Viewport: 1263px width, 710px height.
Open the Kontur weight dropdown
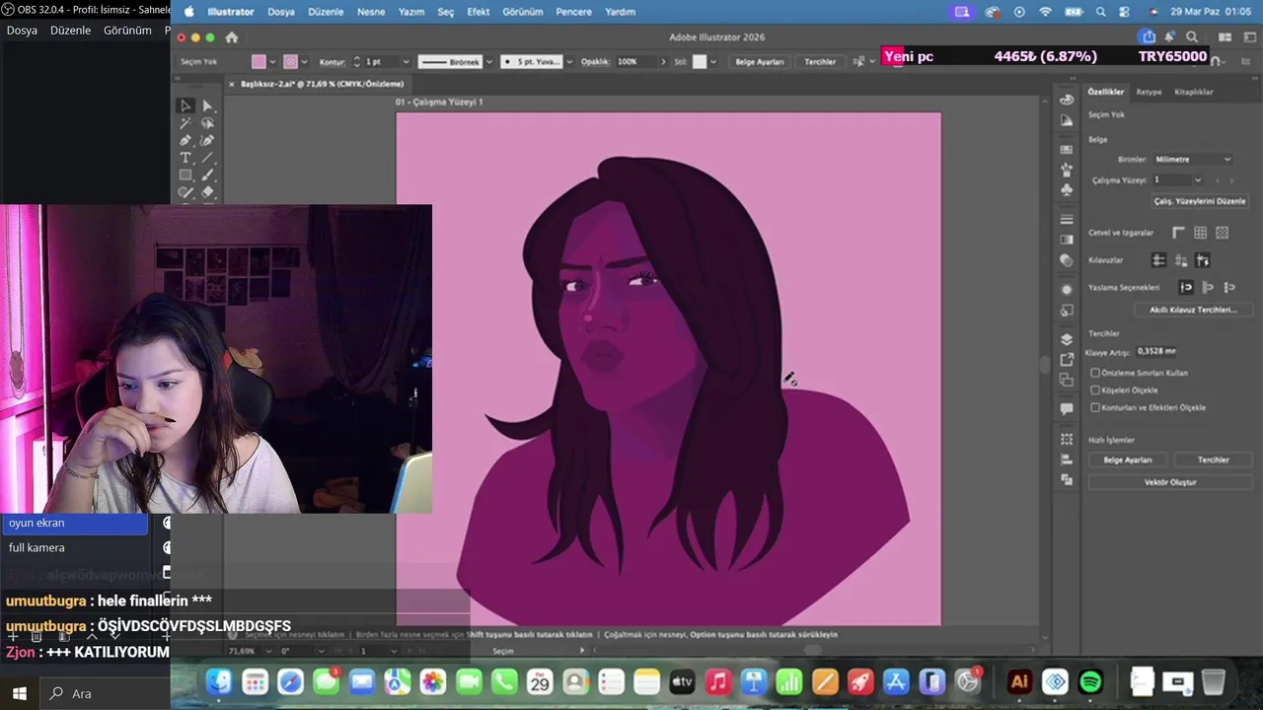pos(406,62)
